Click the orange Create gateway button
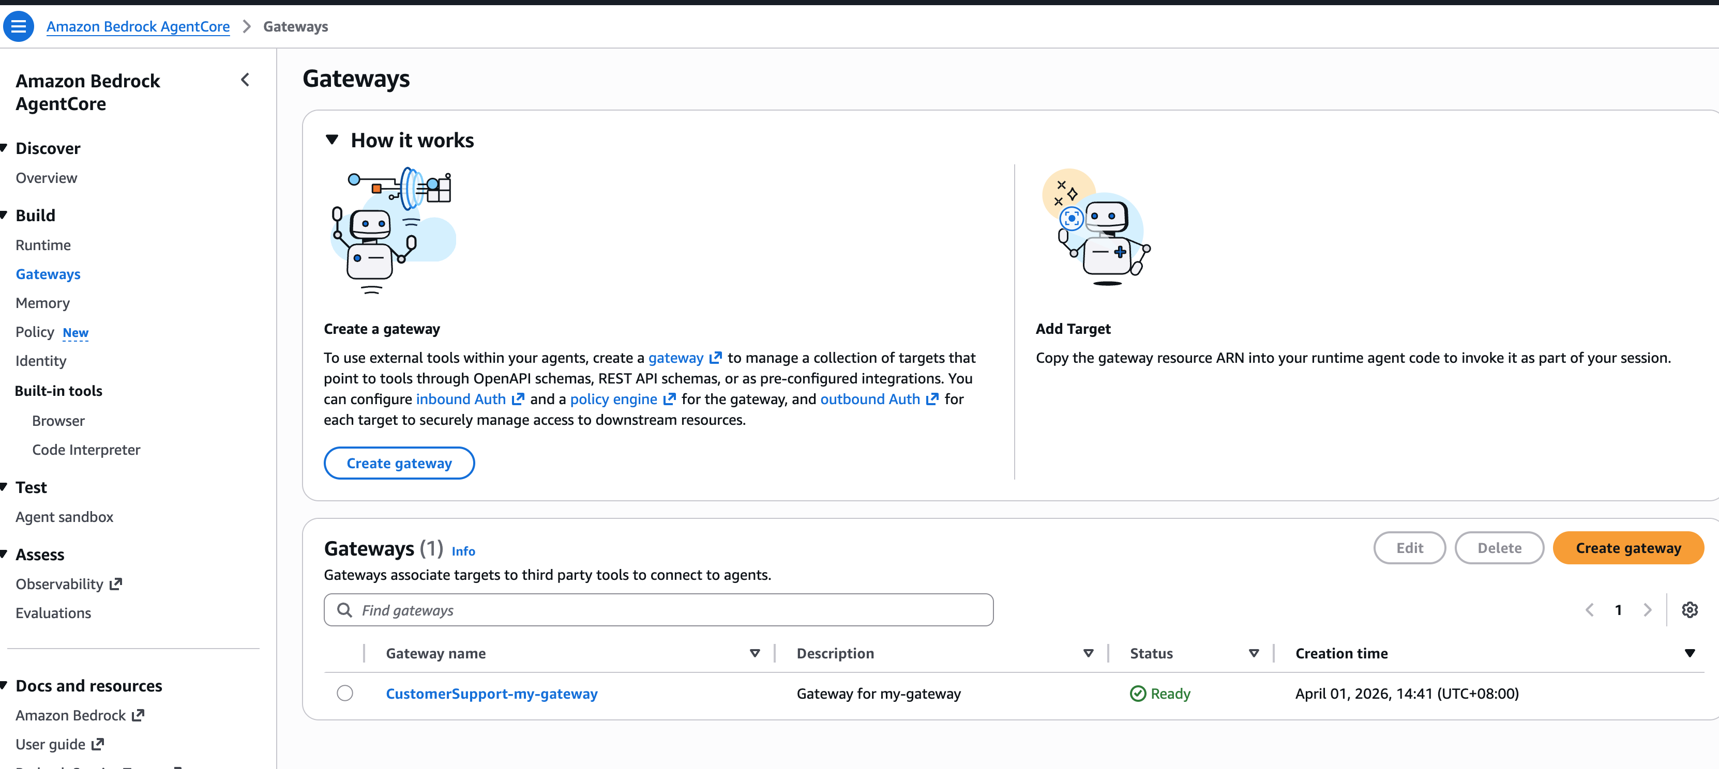This screenshot has height=769, width=1719. click(x=1627, y=548)
